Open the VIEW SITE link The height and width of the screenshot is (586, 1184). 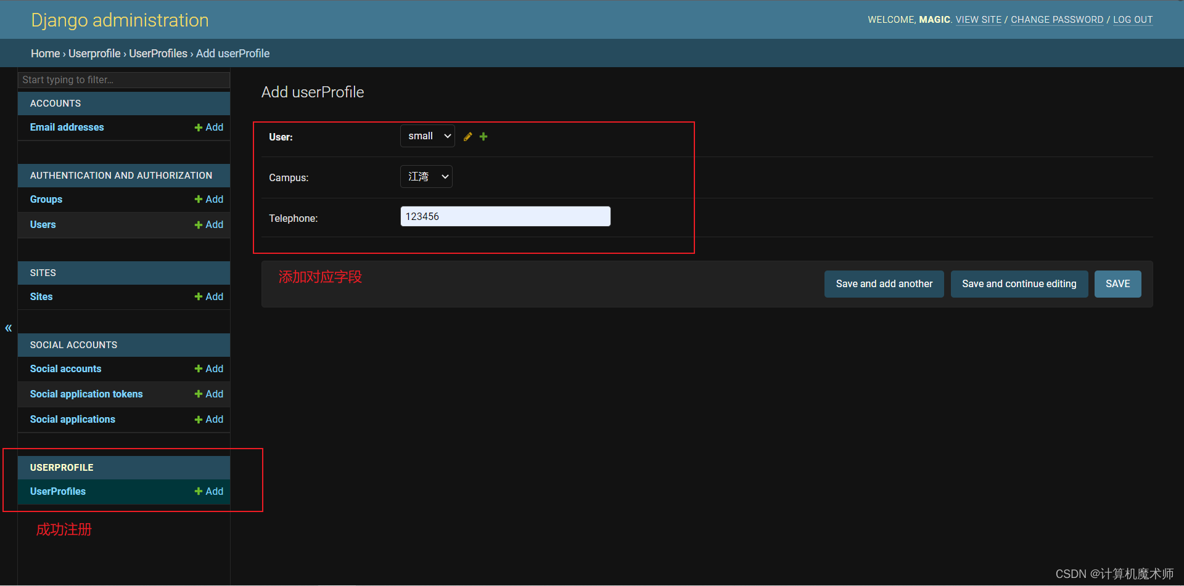click(x=979, y=20)
